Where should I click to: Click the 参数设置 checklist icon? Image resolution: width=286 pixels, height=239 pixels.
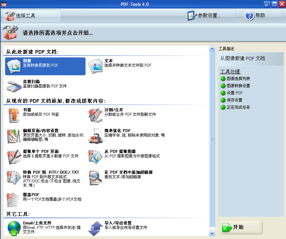192,16
